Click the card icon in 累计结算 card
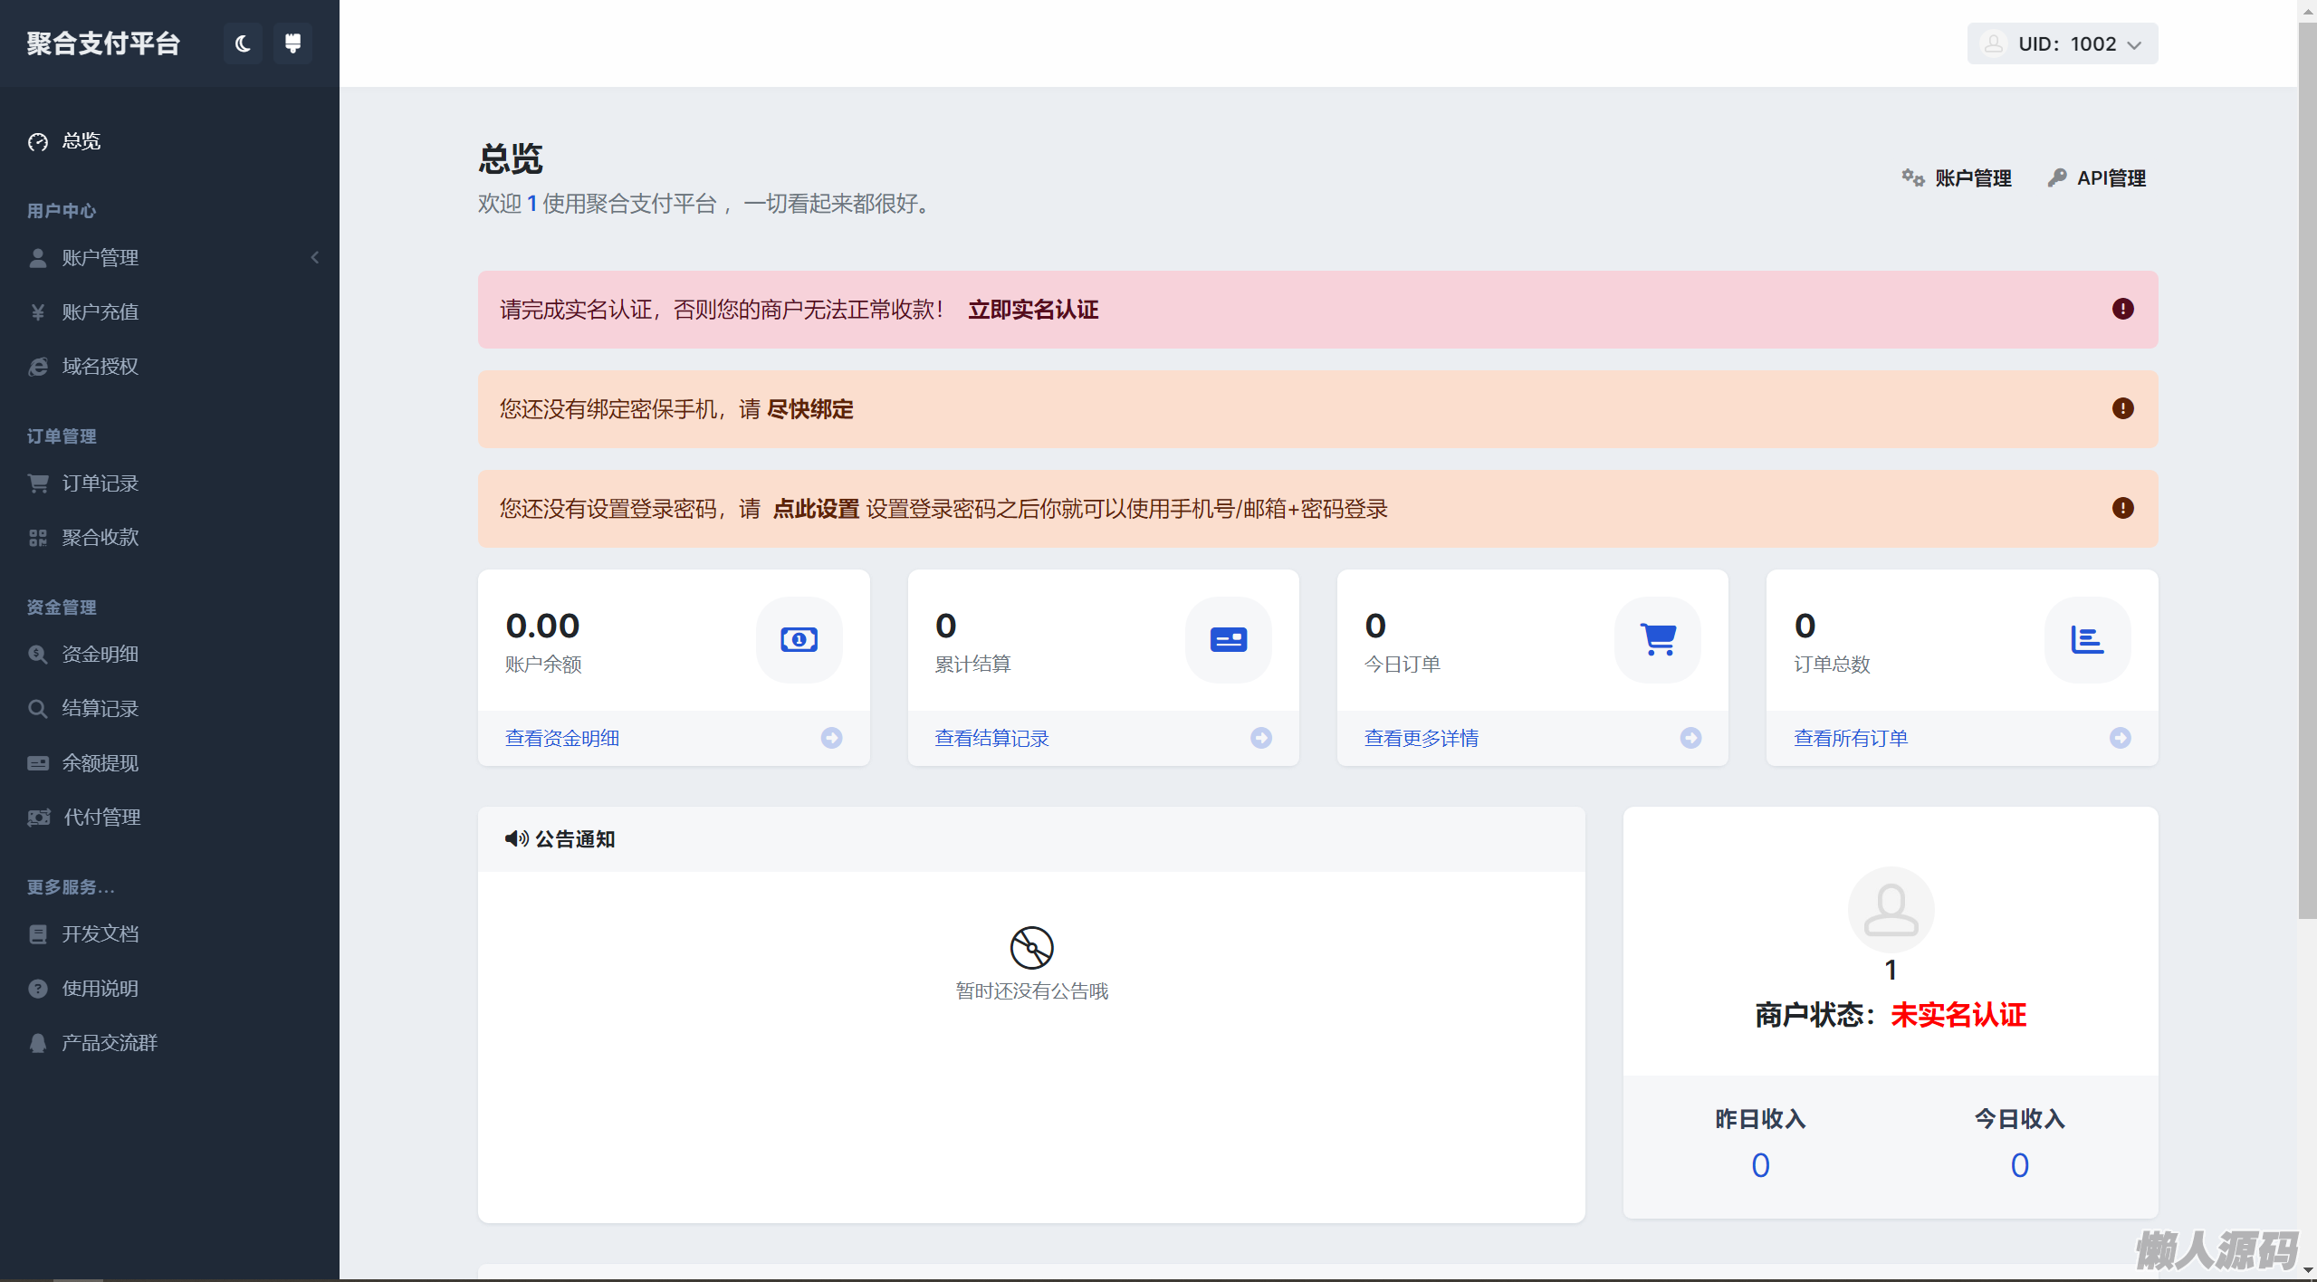This screenshot has height=1282, width=2317. click(x=1228, y=640)
